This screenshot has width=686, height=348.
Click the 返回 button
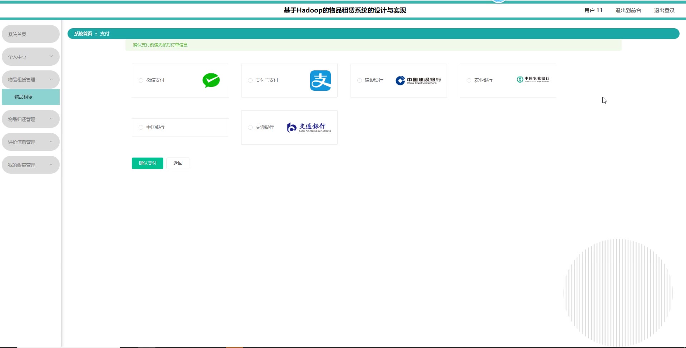tap(178, 163)
